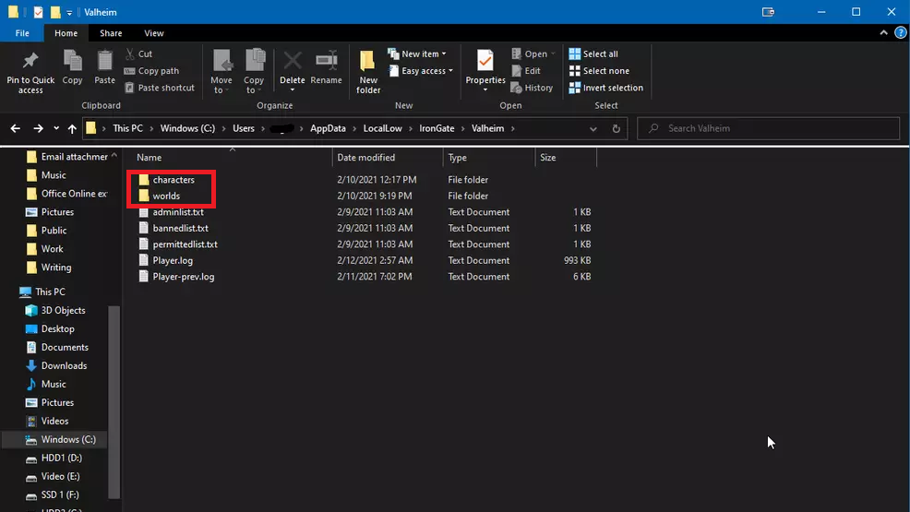Viewport: 910px width, 512px height.
Task: Expand the chevron after This PC in path
Action: point(151,128)
